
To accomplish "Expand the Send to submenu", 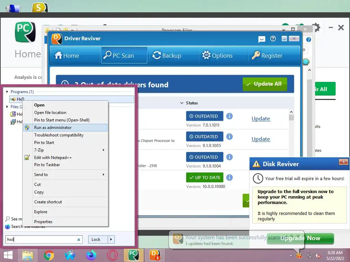I will 65,175.
